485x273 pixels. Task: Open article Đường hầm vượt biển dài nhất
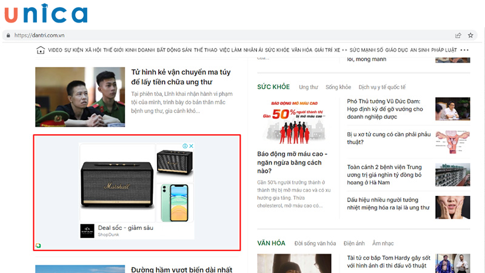(181, 269)
